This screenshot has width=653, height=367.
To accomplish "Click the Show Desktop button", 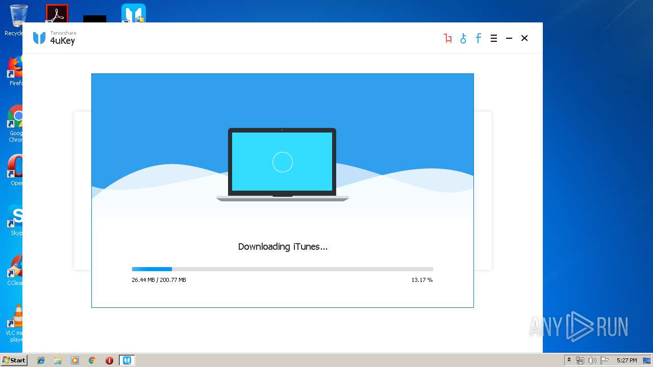I will coord(647,360).
